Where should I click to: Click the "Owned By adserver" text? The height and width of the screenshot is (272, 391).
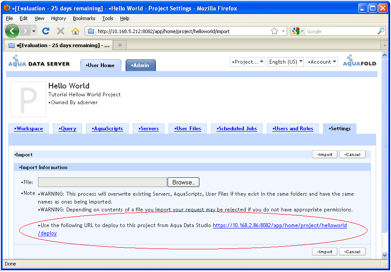73,102
